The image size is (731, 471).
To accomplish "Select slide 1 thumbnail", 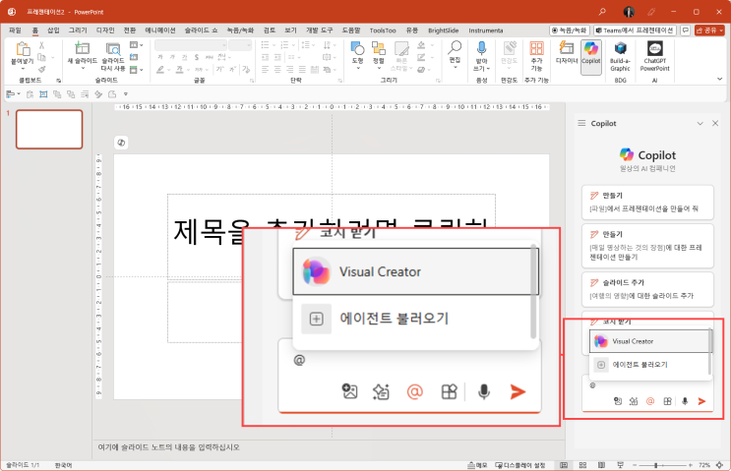I will click(x=49, y=130).
